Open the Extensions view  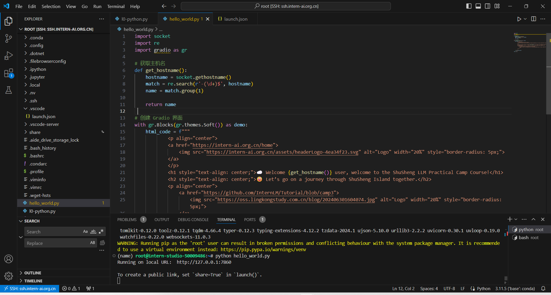point(9,73)
